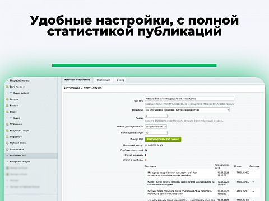Screen dimensions: 269x201
Task: Click the Highload-блоки folder icon
Action: (7, 143)
